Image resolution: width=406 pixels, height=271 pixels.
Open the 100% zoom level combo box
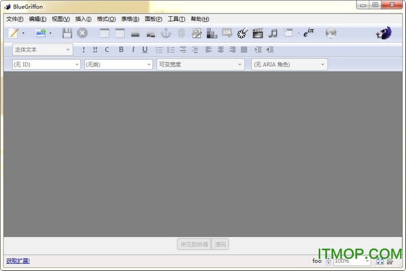[x=352, y=261]
